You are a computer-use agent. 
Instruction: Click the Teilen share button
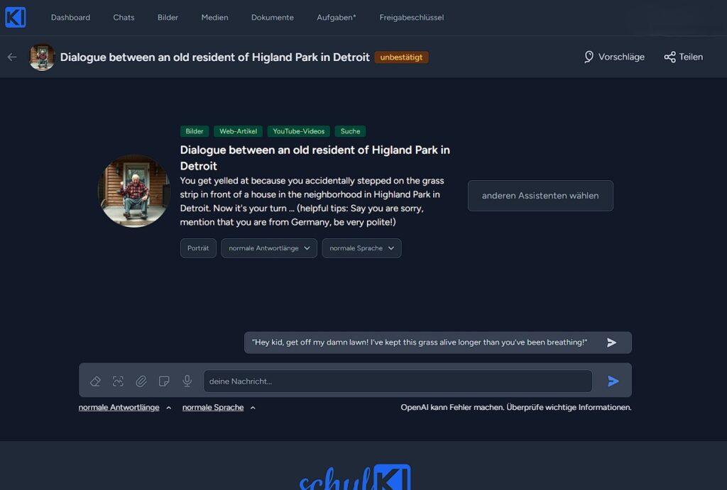[683, 57]
